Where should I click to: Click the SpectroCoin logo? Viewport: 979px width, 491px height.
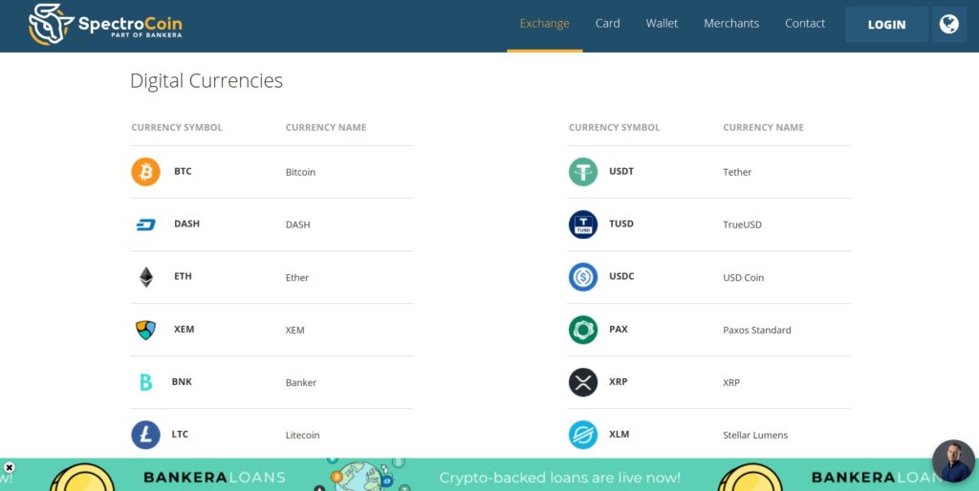(x=105, y=25)
